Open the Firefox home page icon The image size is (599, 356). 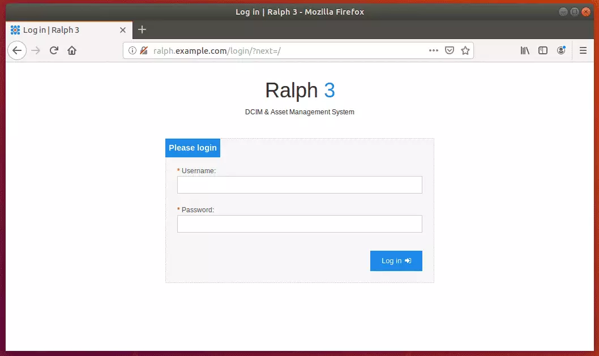click(72, 50)
